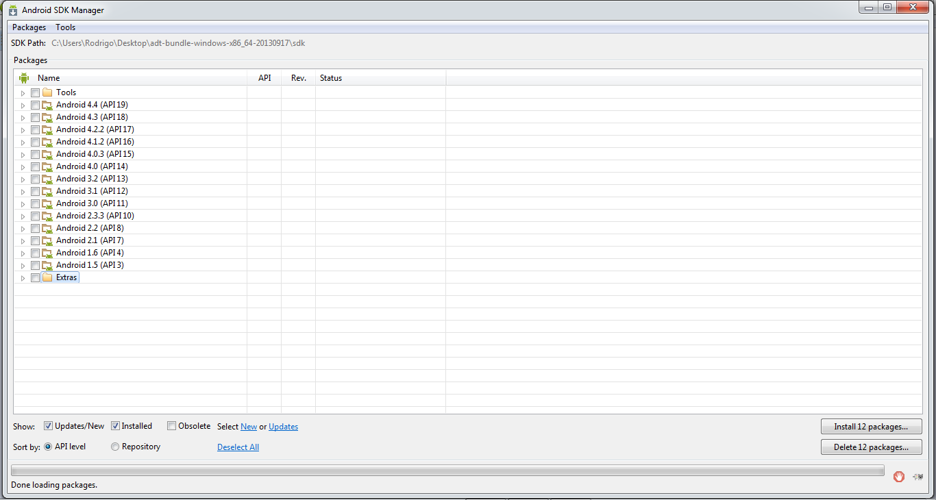Expand the Android 4.3 (API 18) node
936x500 pixels.
23,118
